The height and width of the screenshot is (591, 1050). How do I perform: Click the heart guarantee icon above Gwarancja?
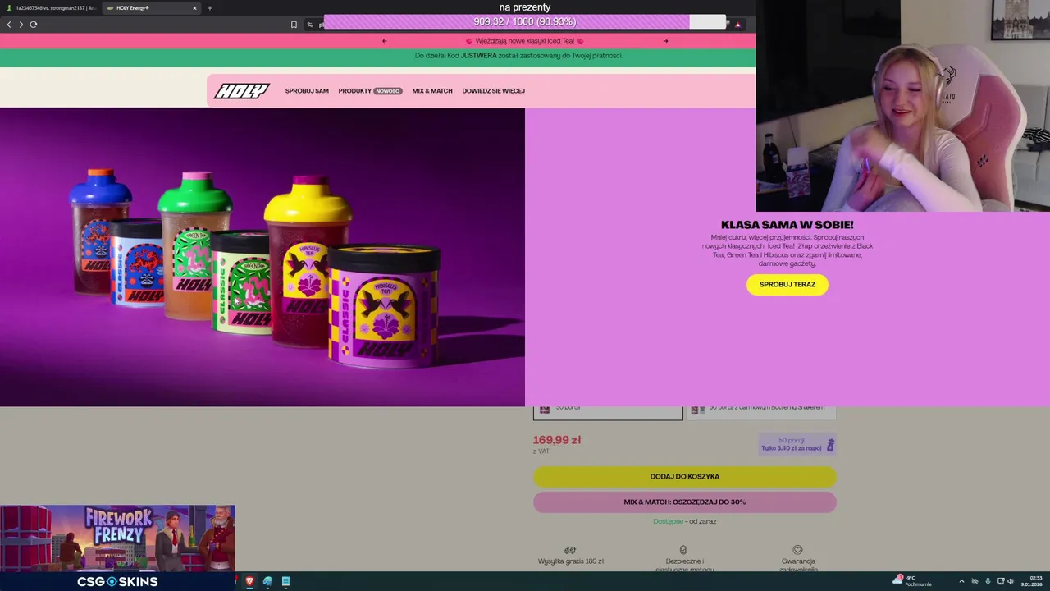pyautogui.click(x=797, y=550)
